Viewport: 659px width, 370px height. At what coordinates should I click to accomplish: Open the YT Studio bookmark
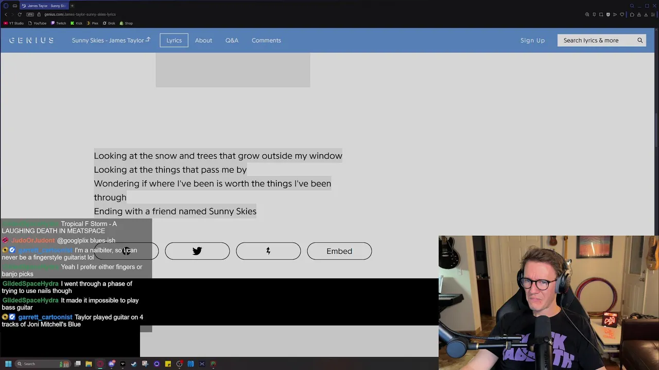point(14,23)
